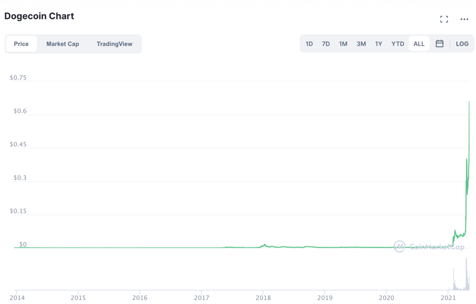Click the 2018 year axis label

coord(263,297)
